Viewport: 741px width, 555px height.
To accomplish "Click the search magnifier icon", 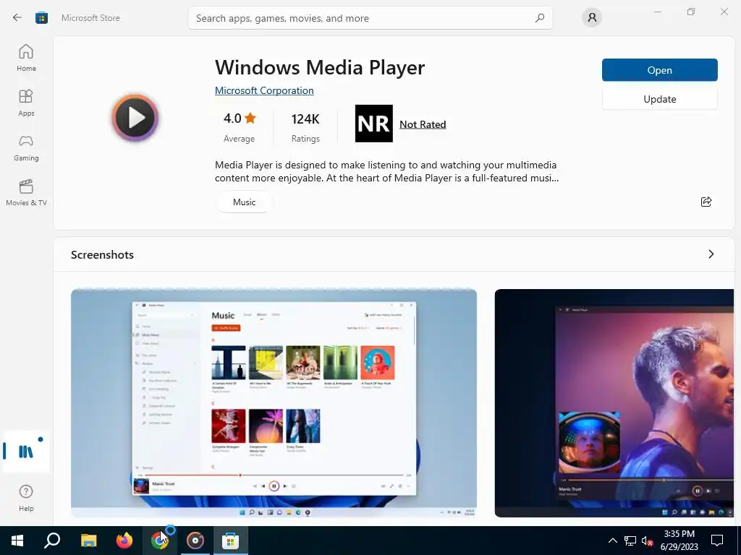I will [540, 18].
